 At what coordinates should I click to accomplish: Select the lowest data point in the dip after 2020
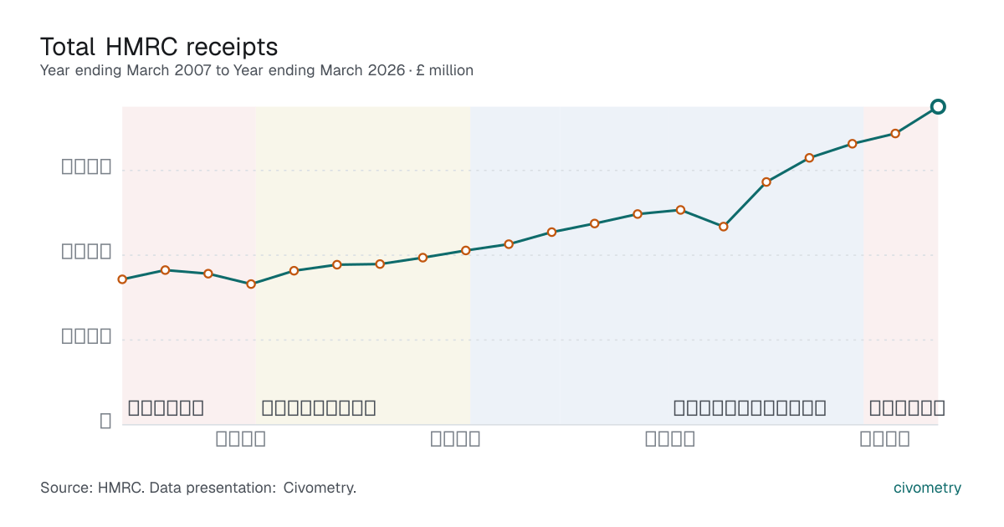pyautogui.click(x=724, y=227)
